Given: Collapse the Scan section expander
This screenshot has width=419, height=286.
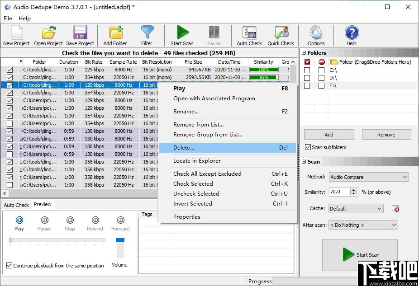Looking at the screenshot, I should pos(304,162).
